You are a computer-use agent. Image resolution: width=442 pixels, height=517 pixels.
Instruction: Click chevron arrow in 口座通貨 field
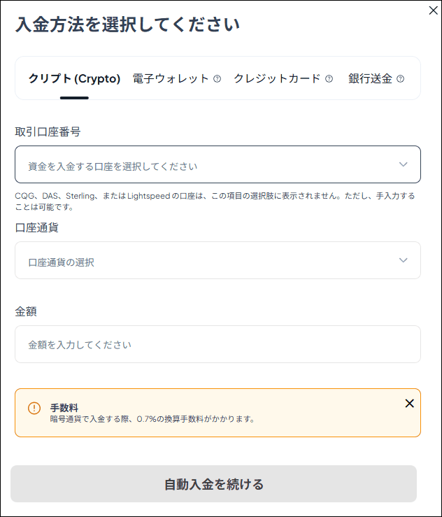click(403, 260)
